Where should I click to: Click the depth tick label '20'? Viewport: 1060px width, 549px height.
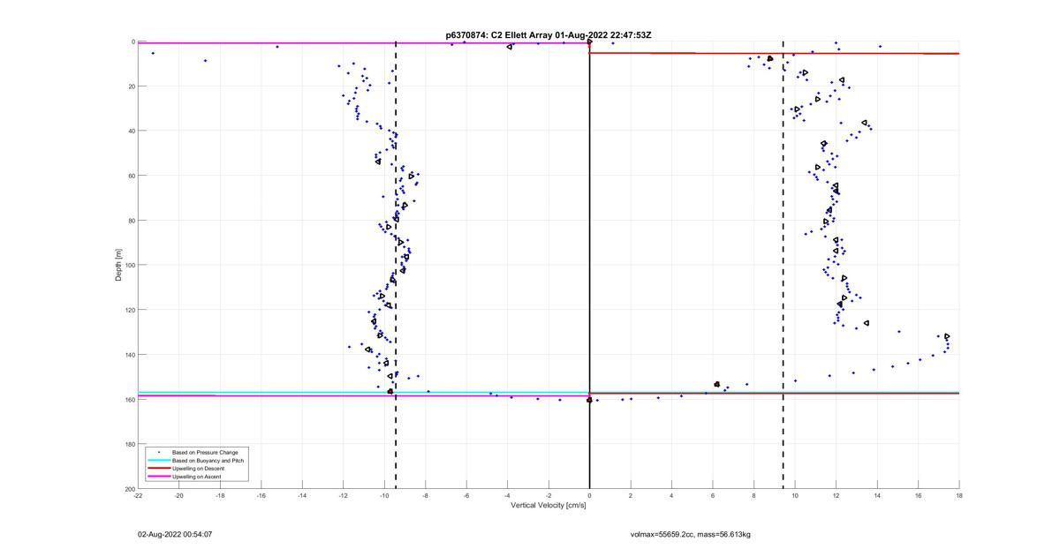pos(131,86)
